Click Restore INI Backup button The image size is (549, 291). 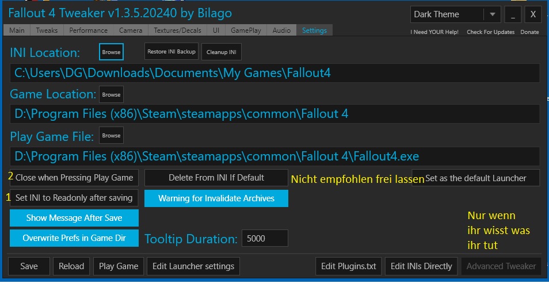(171, 51)
